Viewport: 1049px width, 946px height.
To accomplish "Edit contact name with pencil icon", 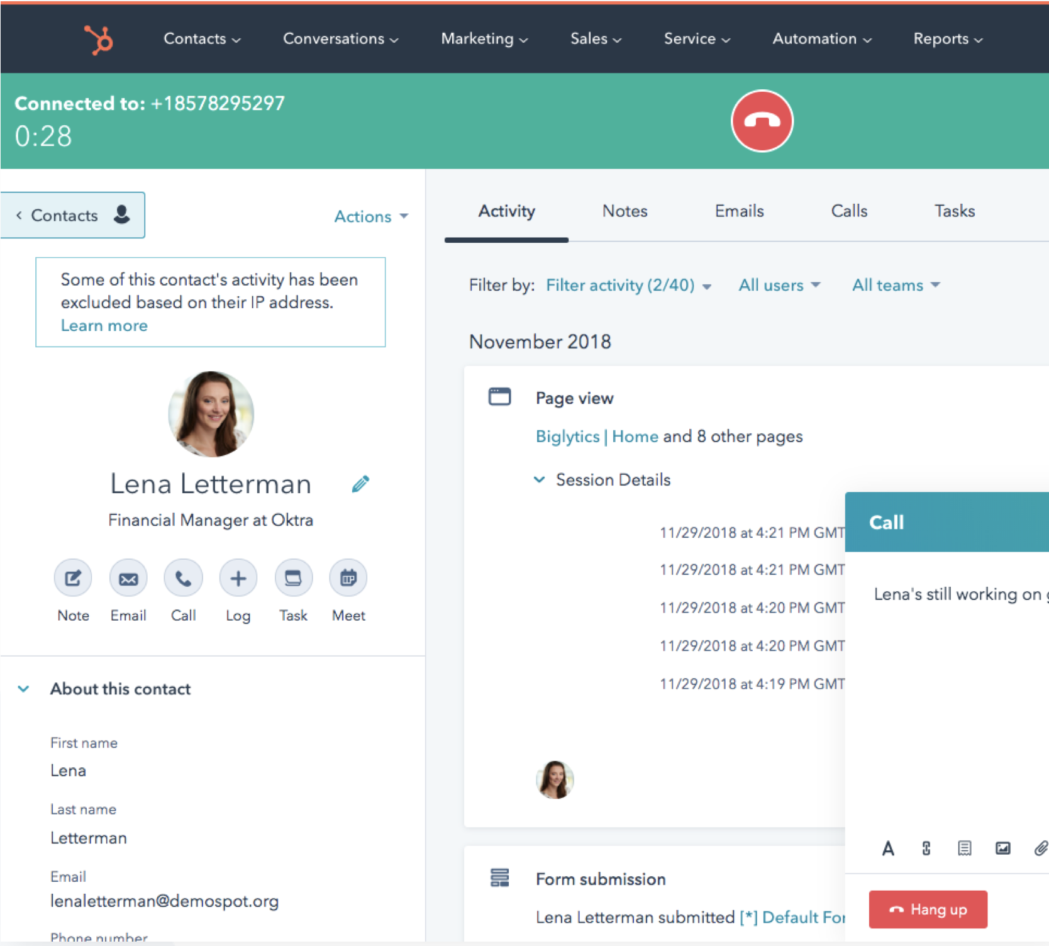I will pyautogui.click(x=360, y=484).
